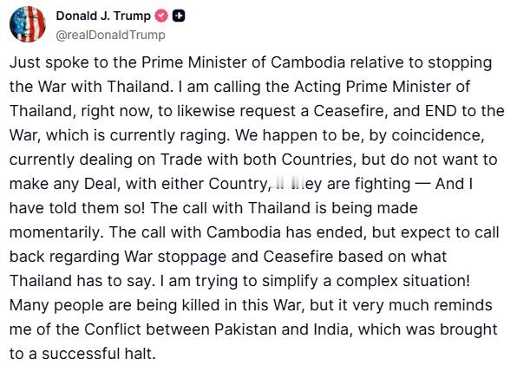The height and width of the screenshot is (365, 517).
Task: Click the words 'currently raging'
Action: click(169, 136)
